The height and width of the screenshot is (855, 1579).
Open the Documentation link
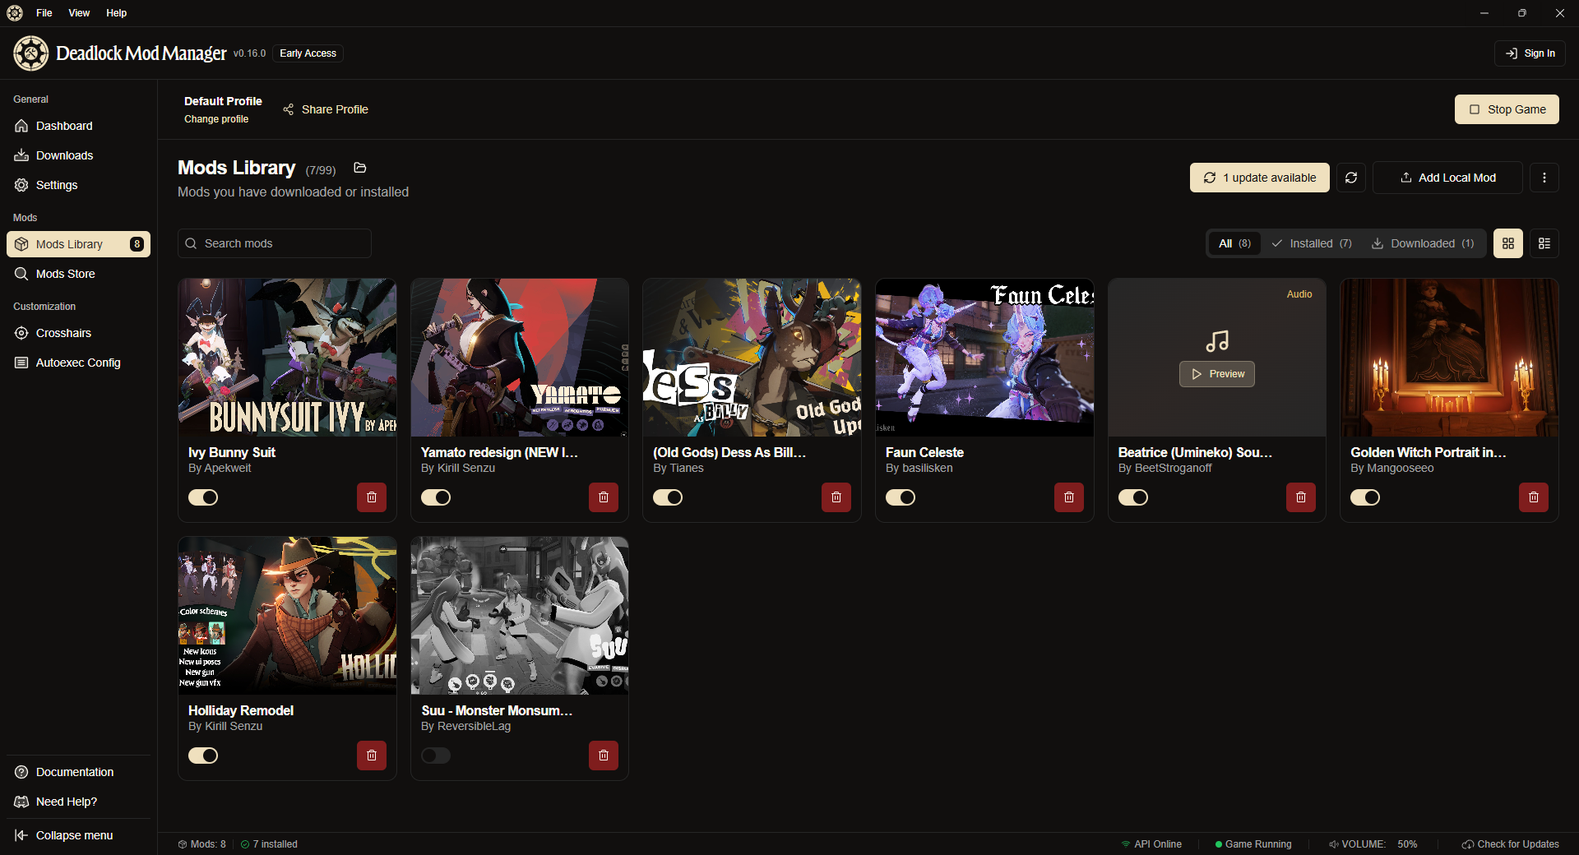click(x=78, y=772)
